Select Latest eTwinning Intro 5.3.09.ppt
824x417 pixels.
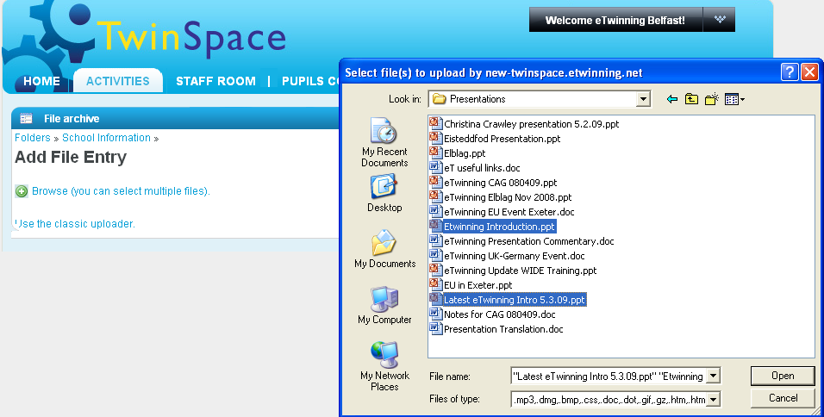(x=514, y=300)
